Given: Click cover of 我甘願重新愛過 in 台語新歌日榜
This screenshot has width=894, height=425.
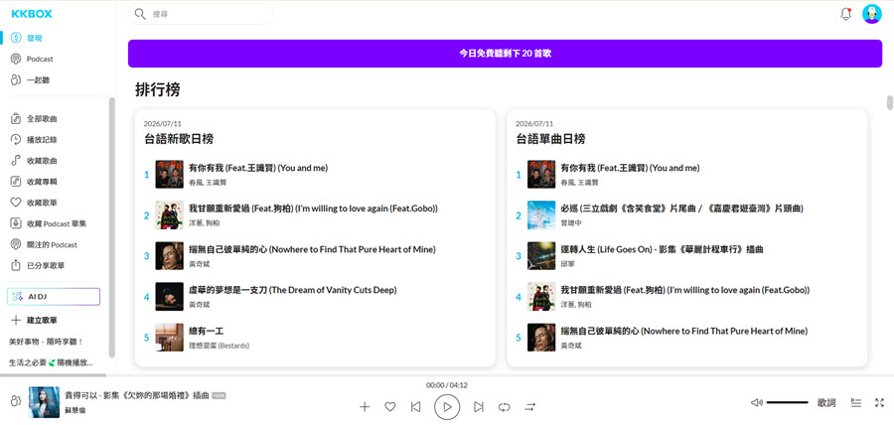Looking at the screenshot, I should (x=169, y=214).
